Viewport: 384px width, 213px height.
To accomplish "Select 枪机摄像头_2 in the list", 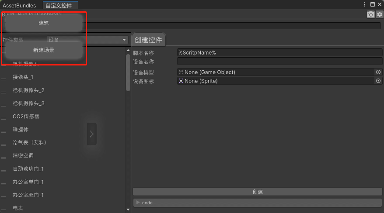I will point(28,90).
